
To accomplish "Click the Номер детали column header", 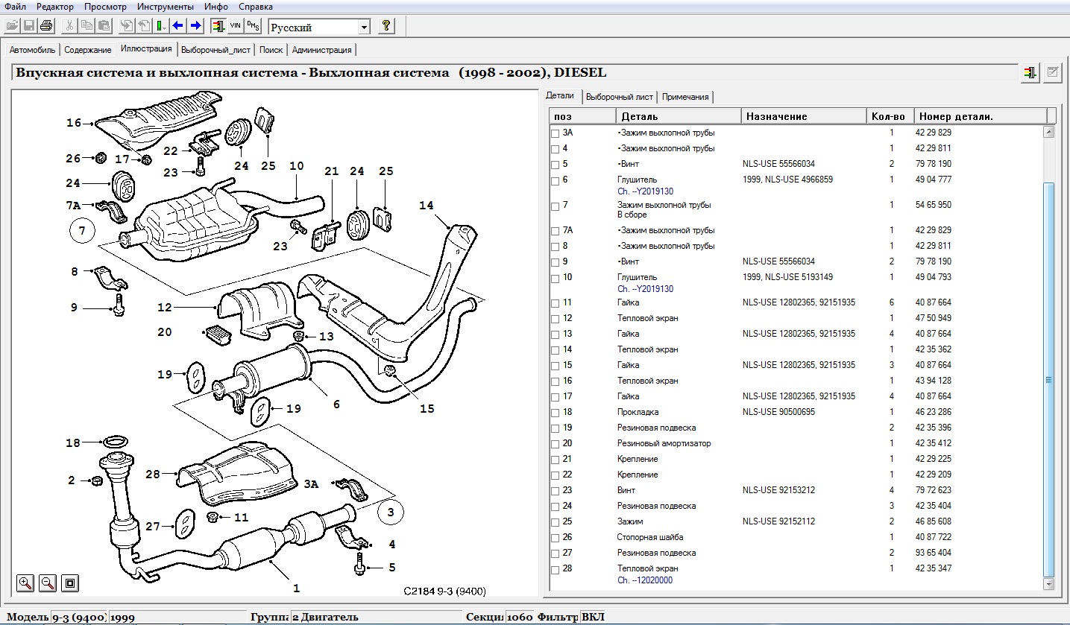I will 956,116.
